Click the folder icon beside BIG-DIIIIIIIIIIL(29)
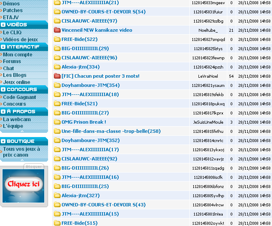272x226 pixels. pos(57,48)
